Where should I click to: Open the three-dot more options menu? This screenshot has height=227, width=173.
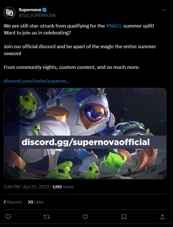click(x=164, y=10)
